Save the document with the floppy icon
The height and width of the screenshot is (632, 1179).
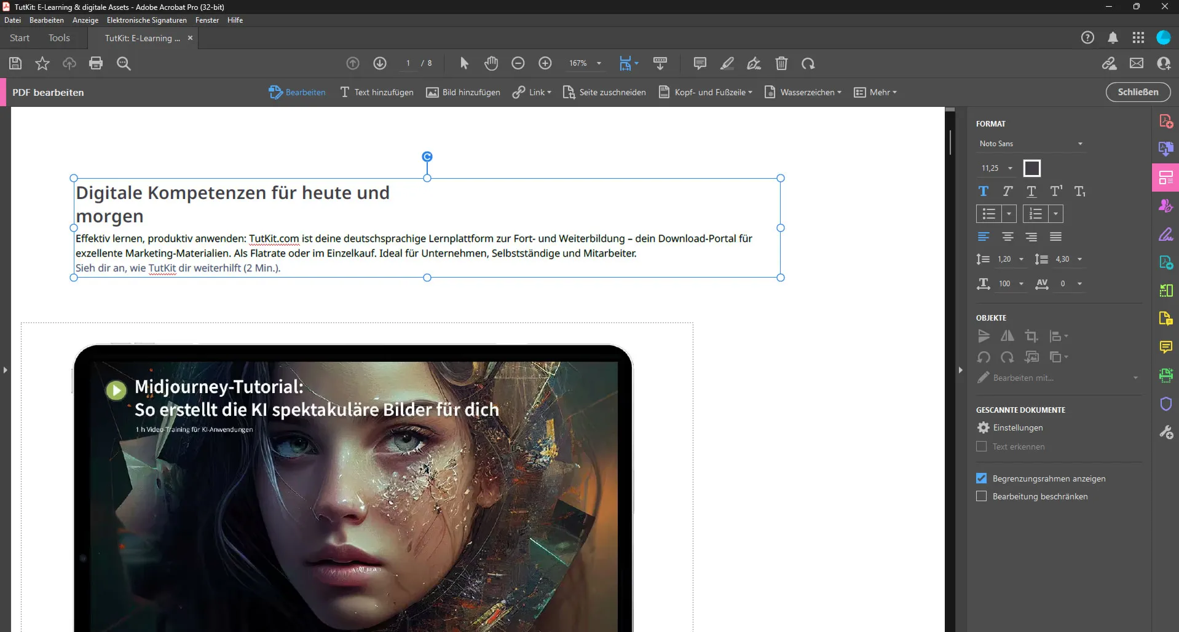(15, 63)
